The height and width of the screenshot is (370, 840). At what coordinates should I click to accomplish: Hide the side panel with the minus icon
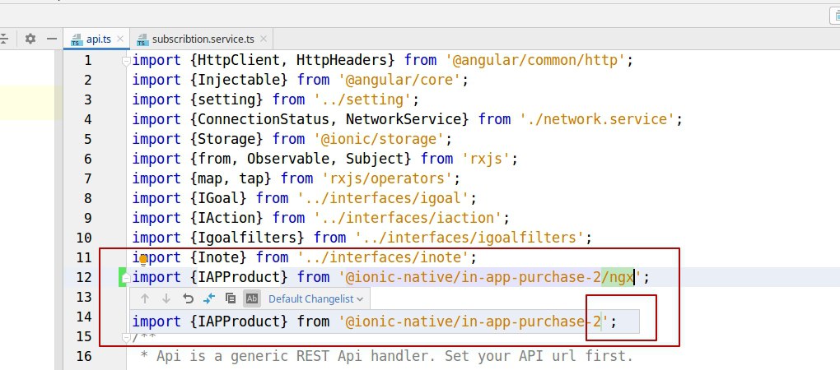(x=51, y=39)
